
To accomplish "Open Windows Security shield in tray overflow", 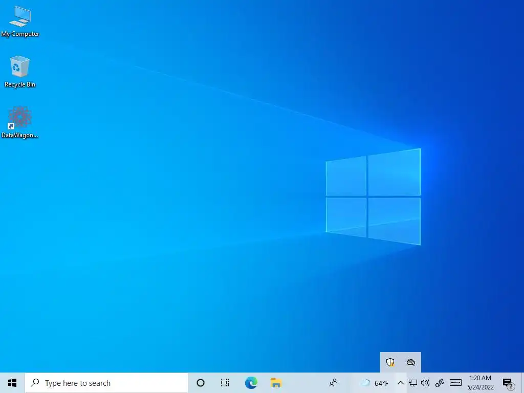I will [390, 362].
